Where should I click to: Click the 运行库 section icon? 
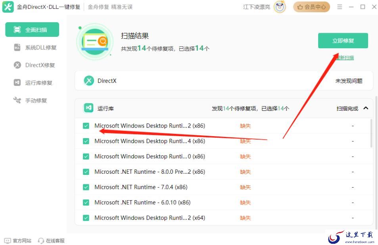88,108
